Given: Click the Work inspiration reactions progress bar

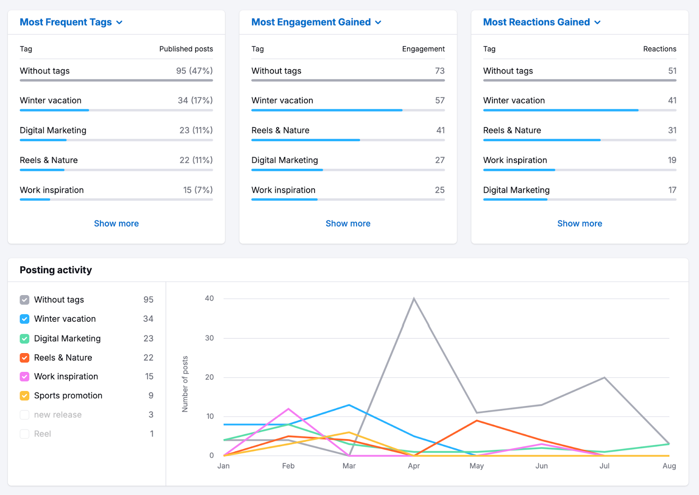Looking at the screenshot, I should pos(580,170).
